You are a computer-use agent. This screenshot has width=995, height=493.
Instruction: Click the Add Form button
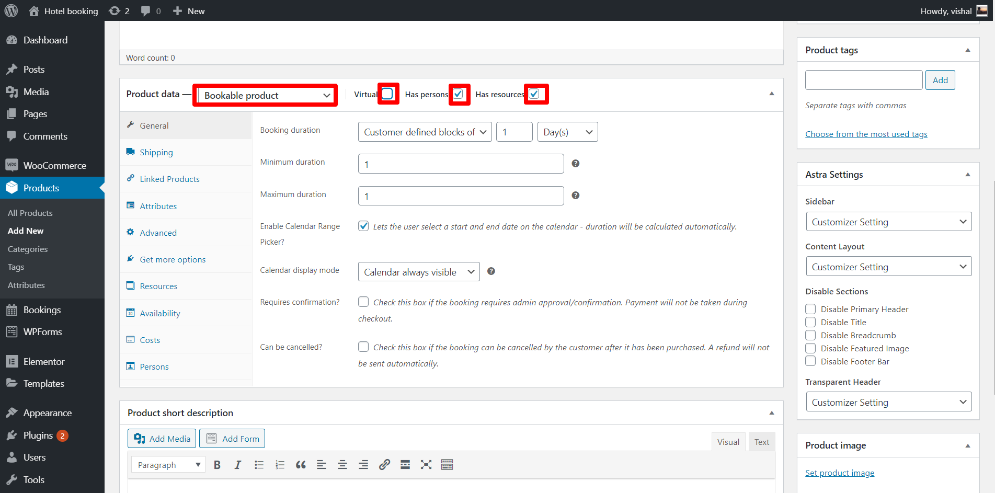point(232,439)
